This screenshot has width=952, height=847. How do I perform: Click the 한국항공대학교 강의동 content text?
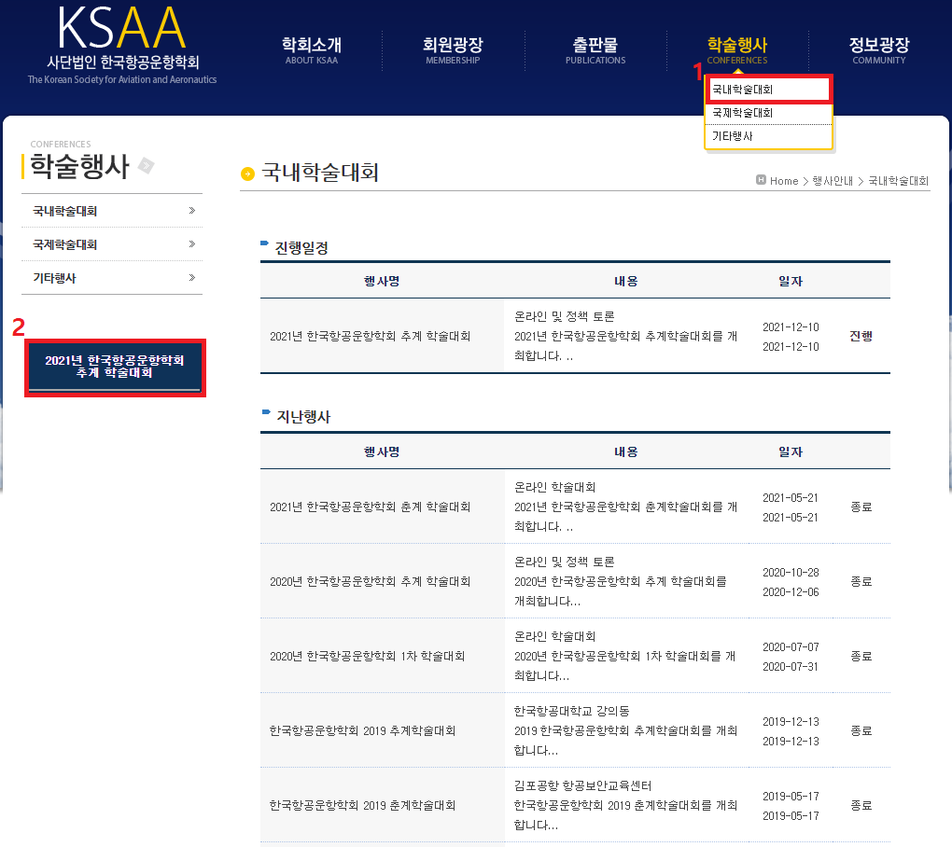coord(572,711)
